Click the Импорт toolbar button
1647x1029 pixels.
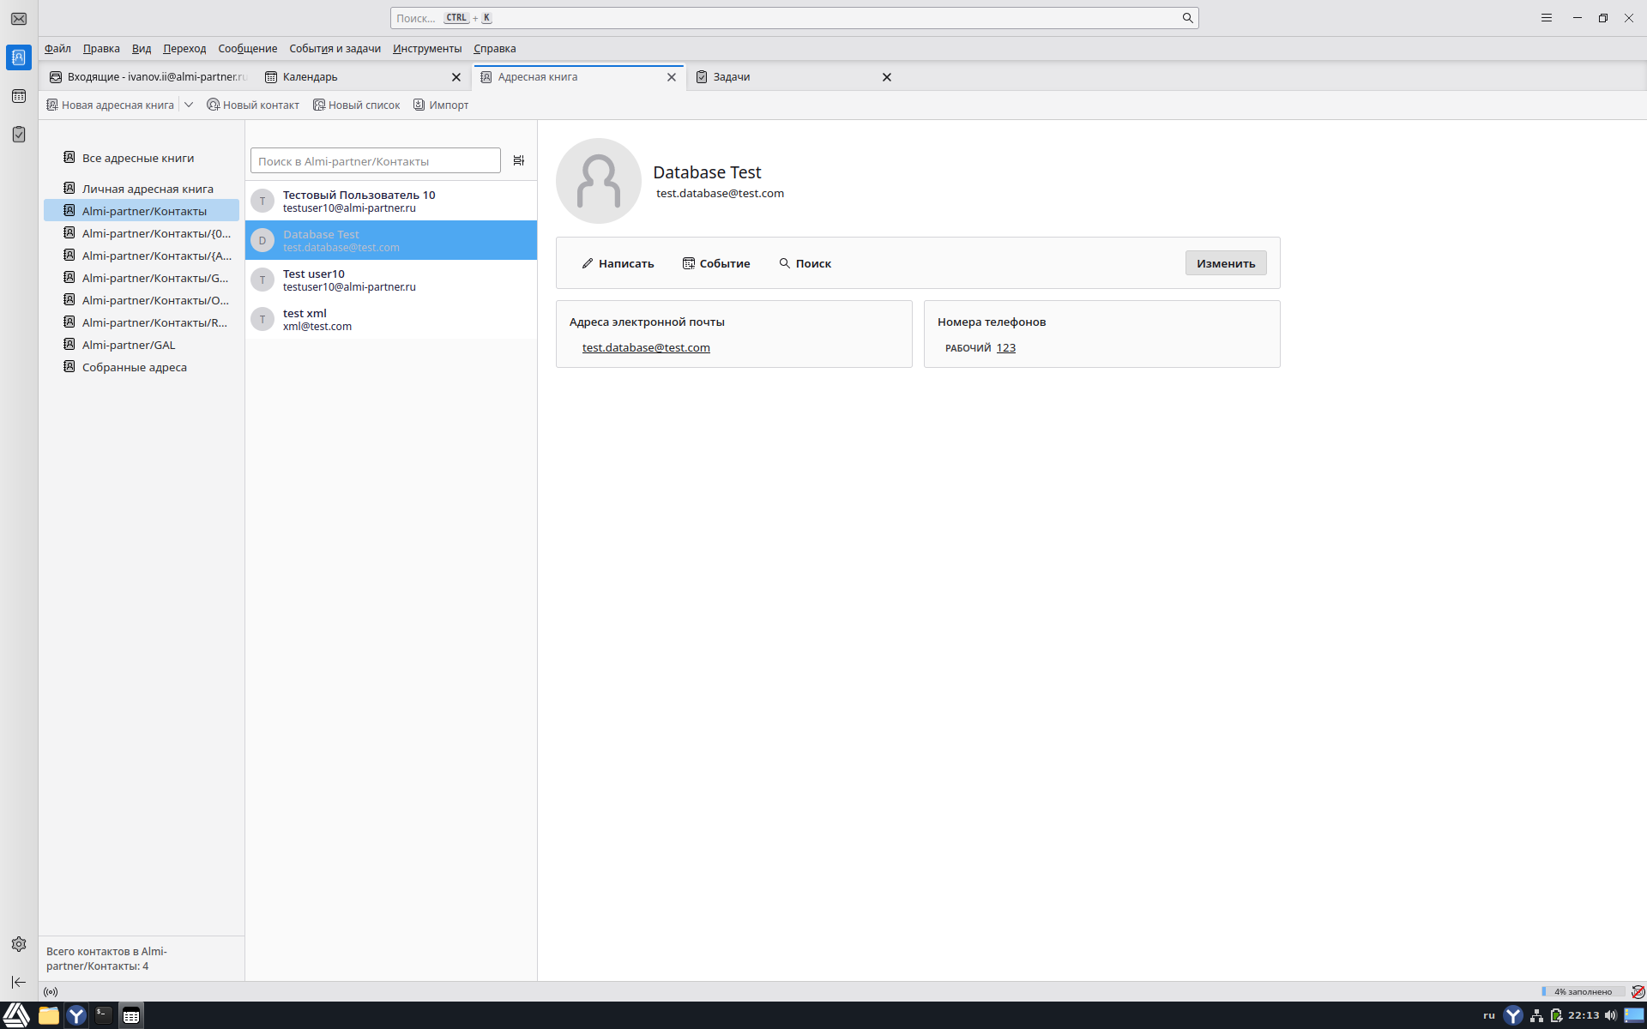pos(441,105)
